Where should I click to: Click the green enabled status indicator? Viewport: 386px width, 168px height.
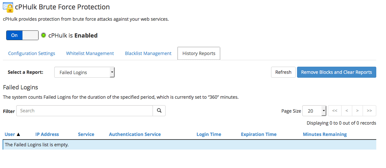pos(44,35)
